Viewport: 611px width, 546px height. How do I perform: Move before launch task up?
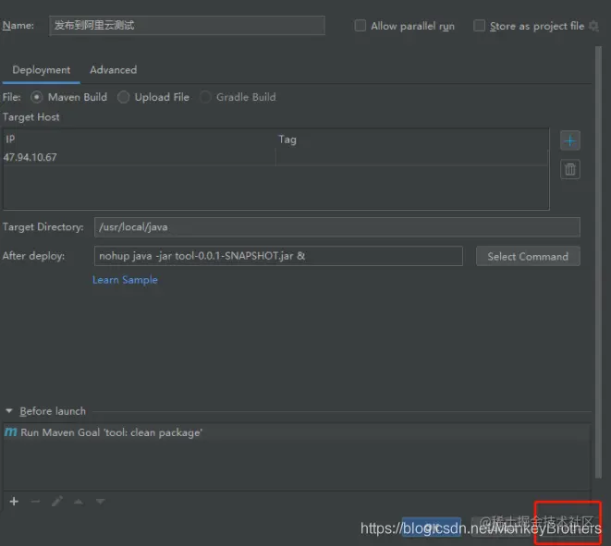pos(79,502)
